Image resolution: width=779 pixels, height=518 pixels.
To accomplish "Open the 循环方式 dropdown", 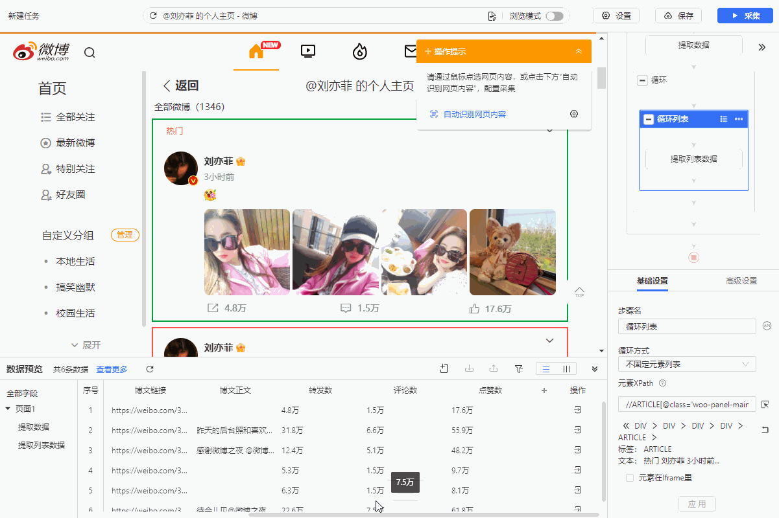I will click(x=687, y=364).
